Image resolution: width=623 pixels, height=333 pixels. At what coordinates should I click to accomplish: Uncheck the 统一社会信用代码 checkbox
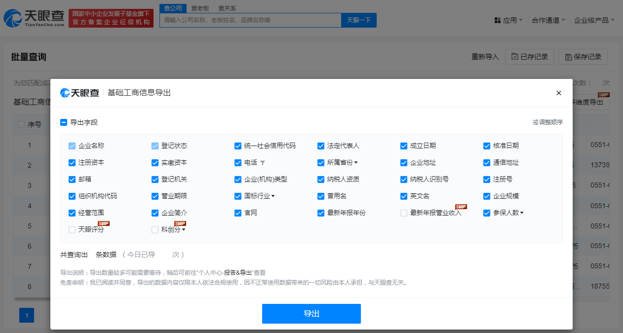point(238,146)
